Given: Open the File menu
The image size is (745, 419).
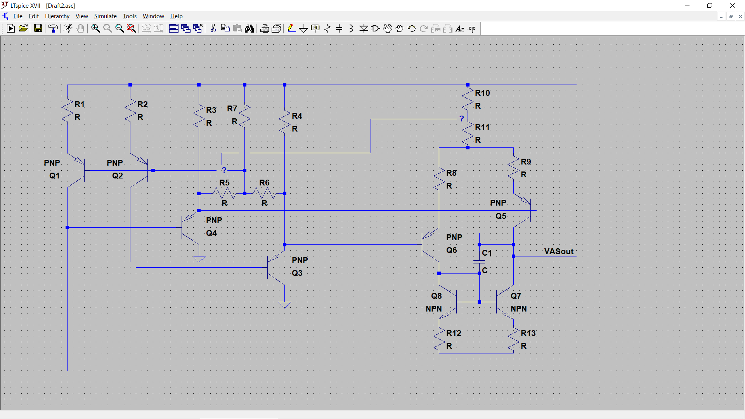Looking at the screenshot, I should coord(18,16).
